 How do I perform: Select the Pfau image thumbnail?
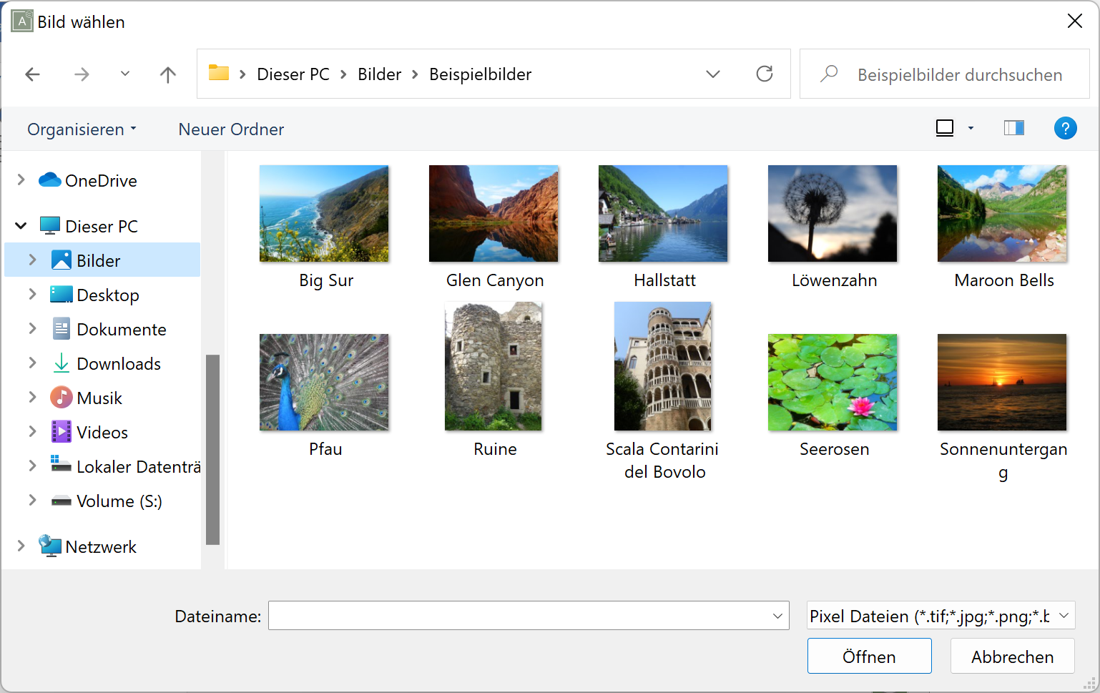tap(324, 382)
